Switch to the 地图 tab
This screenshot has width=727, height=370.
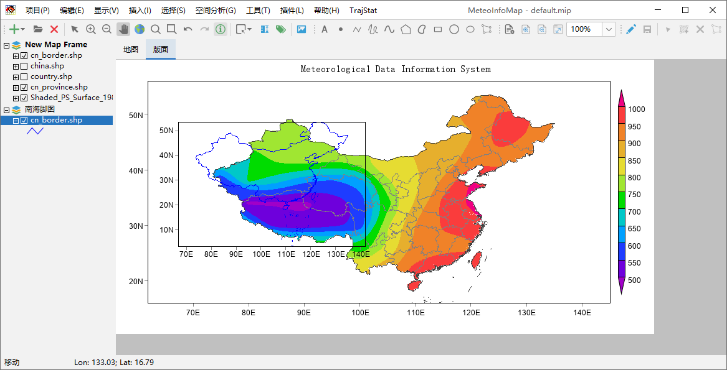pos(131,50)
